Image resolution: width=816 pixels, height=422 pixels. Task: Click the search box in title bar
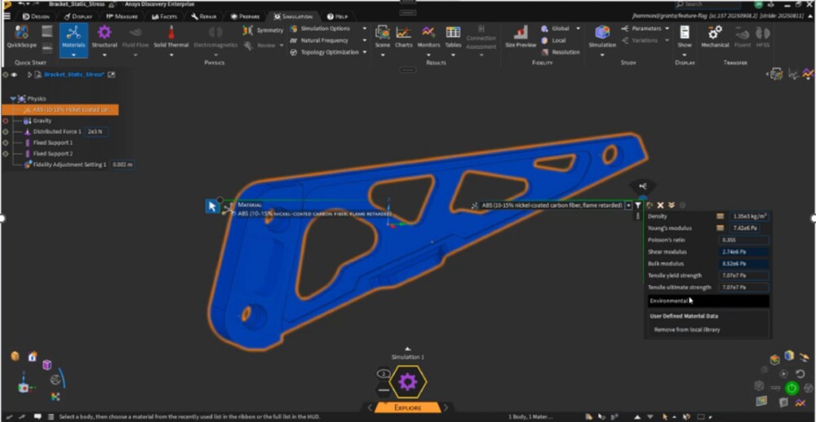(x=707, y=4)
